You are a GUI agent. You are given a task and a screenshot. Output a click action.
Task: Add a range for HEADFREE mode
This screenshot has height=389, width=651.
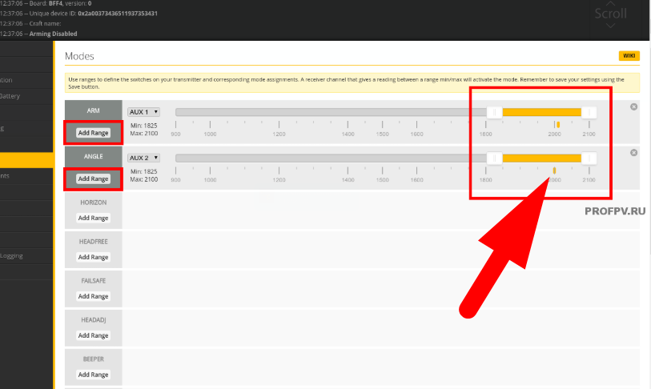tap(93, 257)
